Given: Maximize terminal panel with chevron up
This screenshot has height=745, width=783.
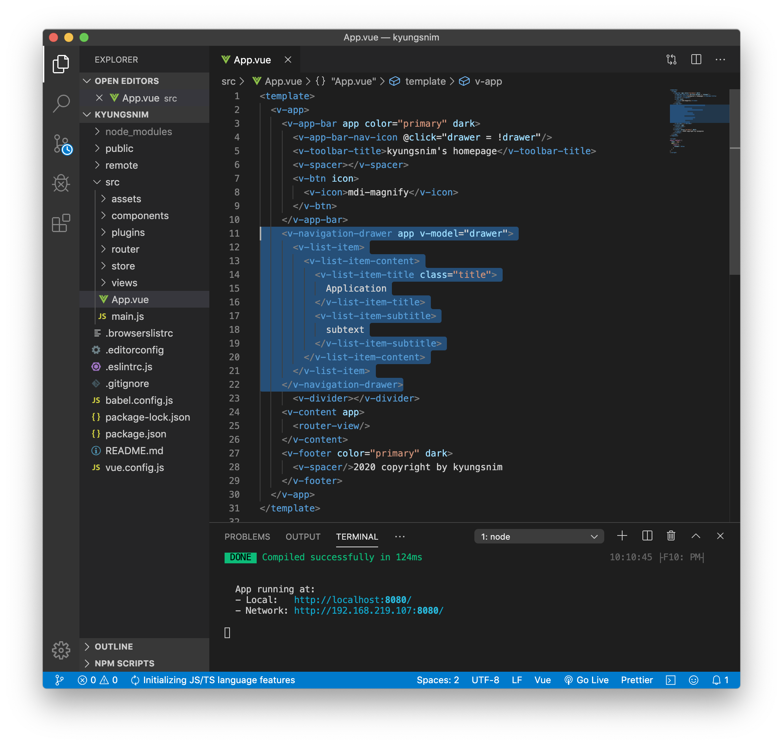Looking at the screenshot, I should [x=696, y=536].
